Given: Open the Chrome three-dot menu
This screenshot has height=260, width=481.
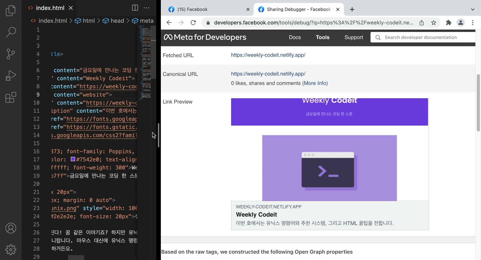Looking at the screenshot, I should click(473, 23).
